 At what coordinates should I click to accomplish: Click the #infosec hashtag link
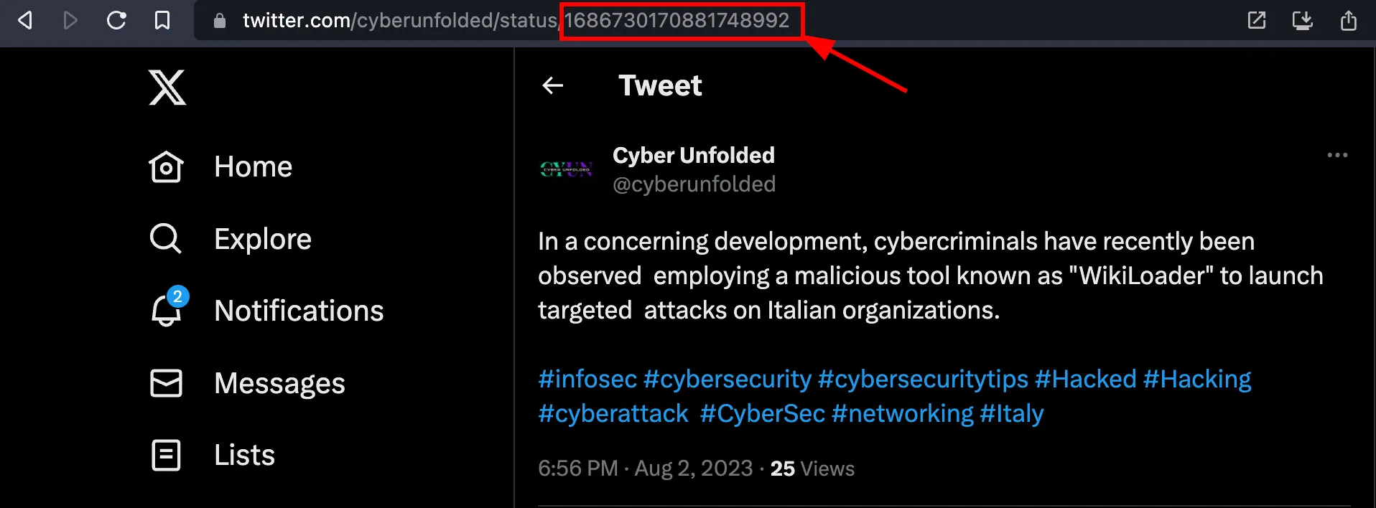(587, 379)
